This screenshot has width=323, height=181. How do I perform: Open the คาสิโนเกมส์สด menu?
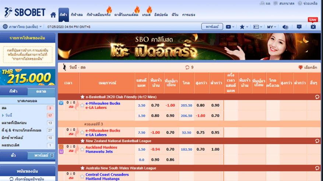point(126,15)
